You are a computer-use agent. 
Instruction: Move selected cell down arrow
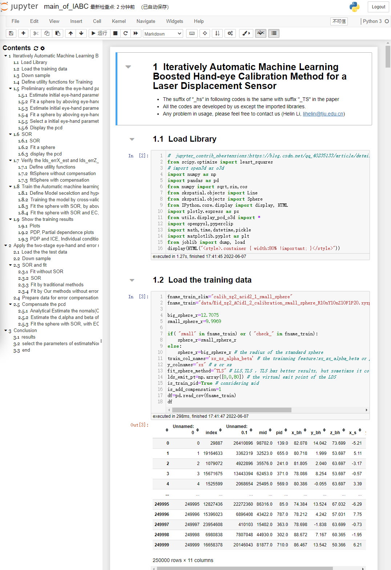(81, 33)
